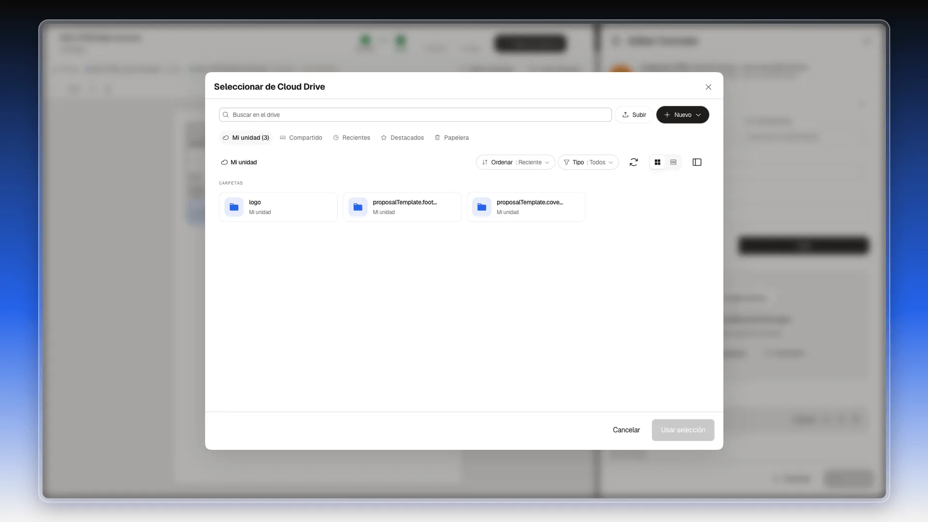Click the Cancelar button

click(626, 430)
